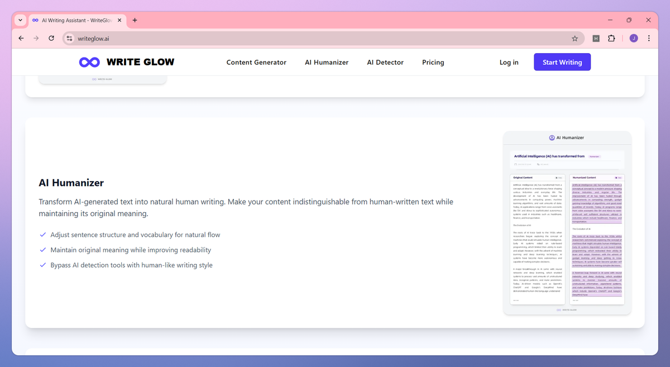Click the AI Humanizer icon in preview header
Screen dimensions: 670x367
pos(552,137)
